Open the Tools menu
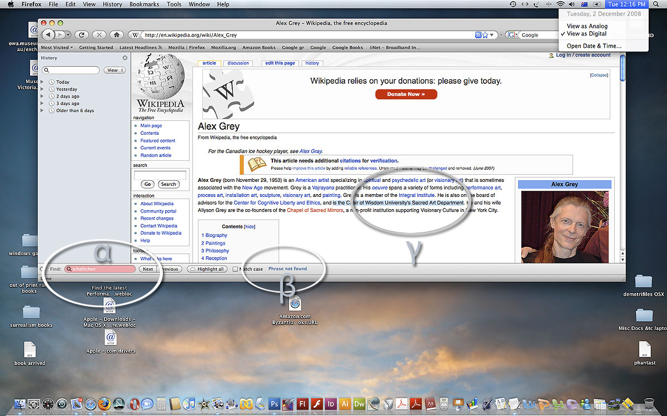 174,4
